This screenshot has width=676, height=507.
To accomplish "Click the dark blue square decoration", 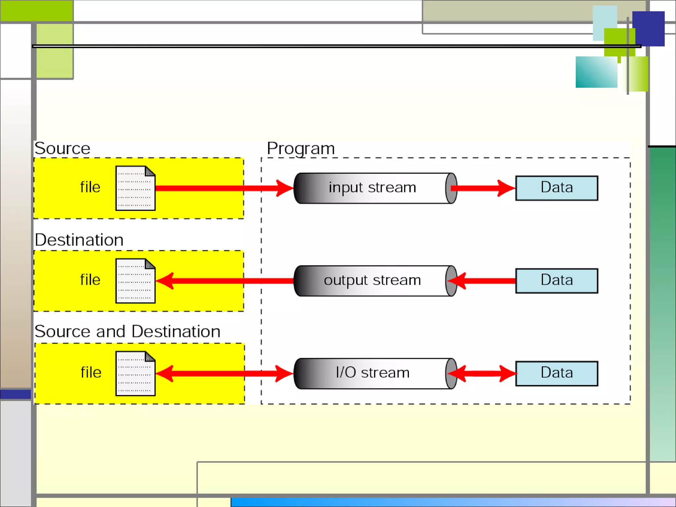I will pyautogui.click(x=648, y=28).
